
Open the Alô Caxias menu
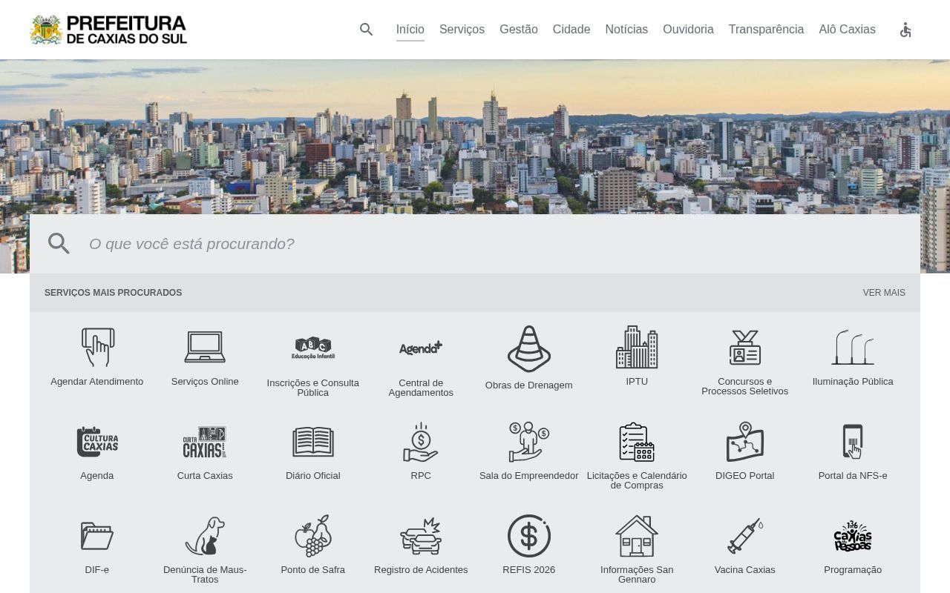point(847,30)
